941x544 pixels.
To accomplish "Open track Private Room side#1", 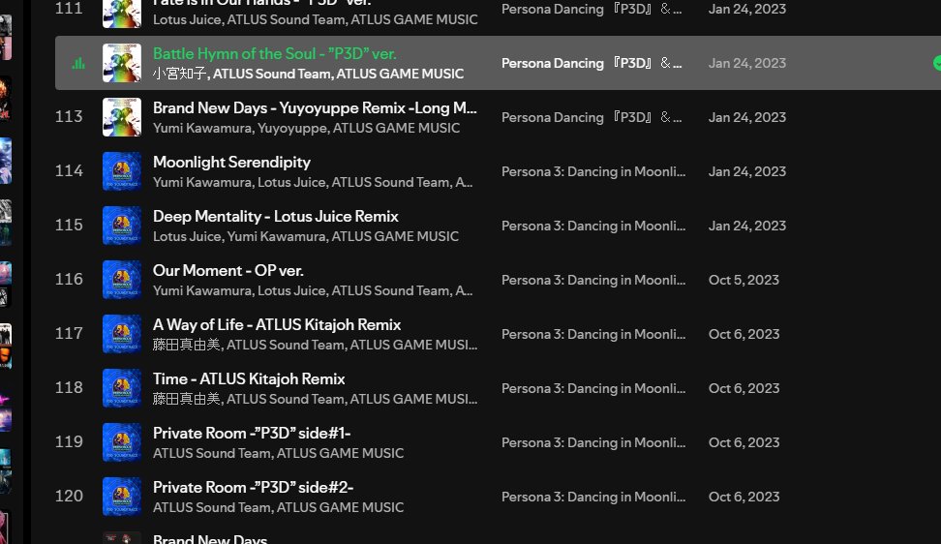I will pyautogui.click(x=252, y=433).
